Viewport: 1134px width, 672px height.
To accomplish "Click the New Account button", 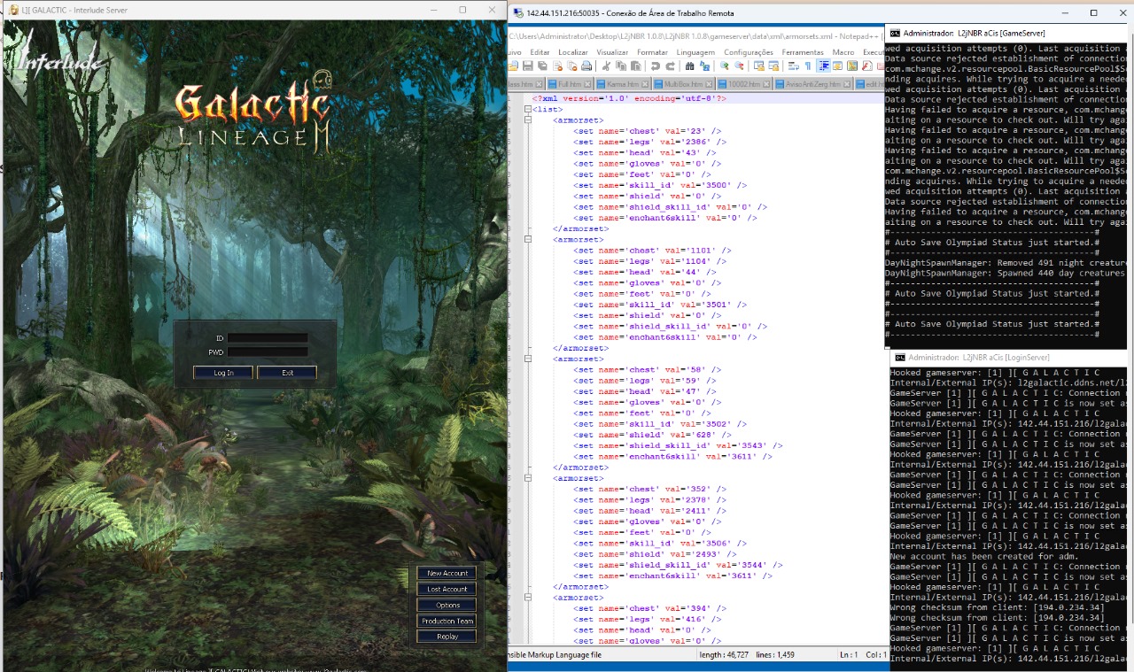I will point(447,573).
